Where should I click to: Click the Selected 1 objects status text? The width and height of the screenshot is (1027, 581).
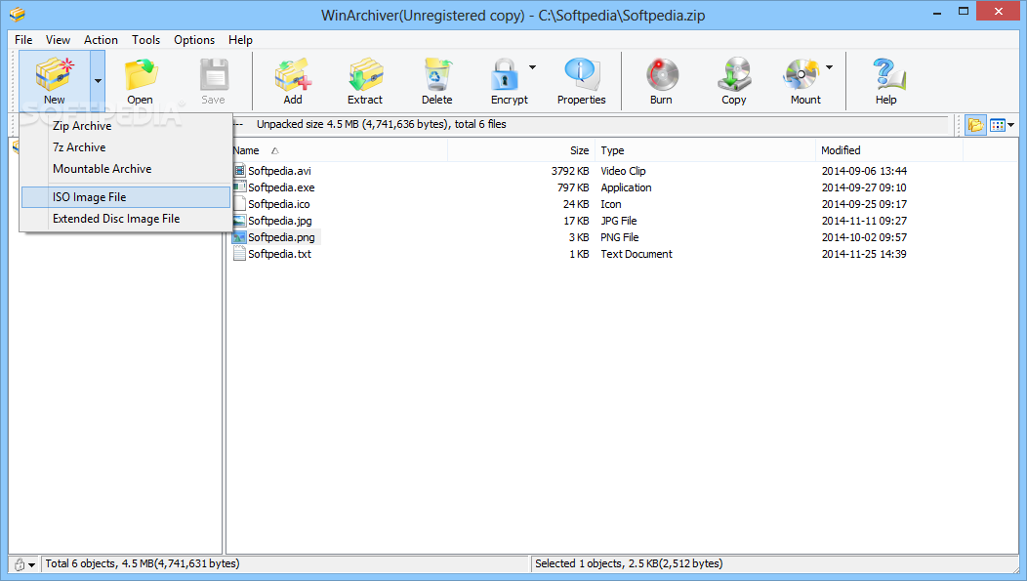pyautogui.click(x=629, y=564)
